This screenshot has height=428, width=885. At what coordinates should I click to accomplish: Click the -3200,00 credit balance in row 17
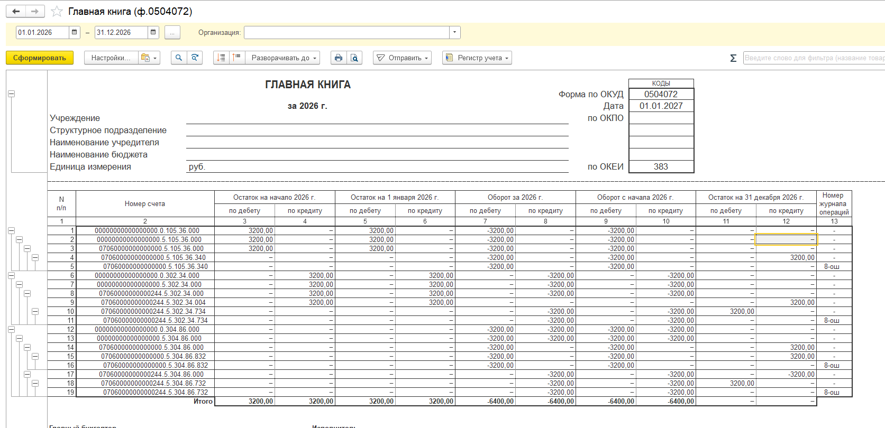click(786, 374)
